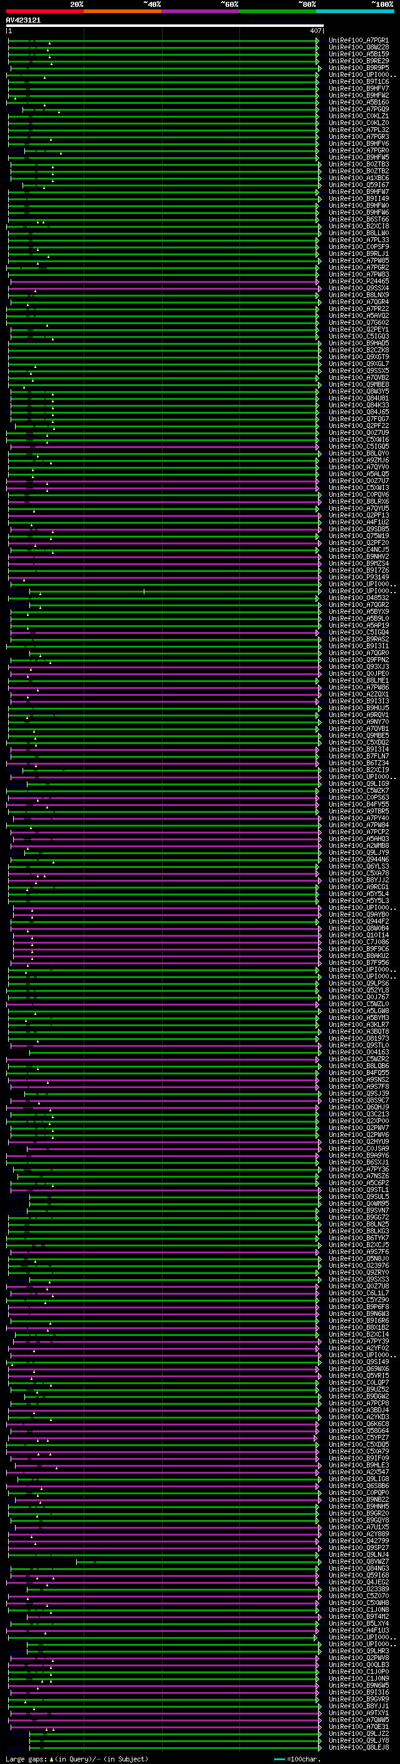The image size is (400, 1764).
Task: Select the UniRef100_B7FLN7 label
Action: tap(358, 756)
